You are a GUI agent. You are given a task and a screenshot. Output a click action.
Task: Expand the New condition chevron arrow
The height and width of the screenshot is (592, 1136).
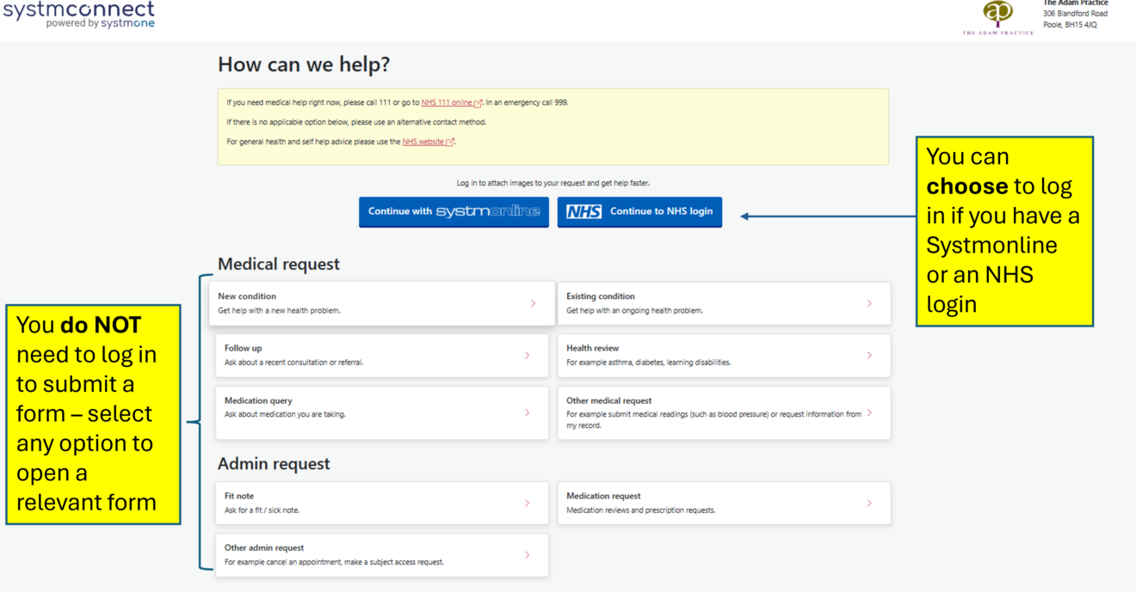(x=533, y=303)
